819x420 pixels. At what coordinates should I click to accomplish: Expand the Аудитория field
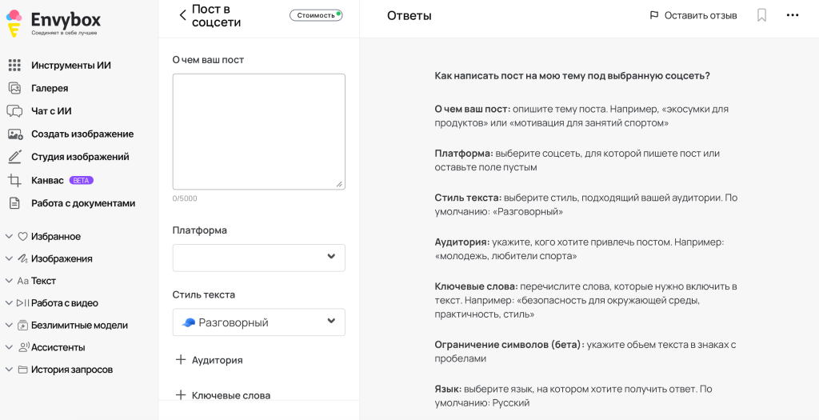tap(209, 360)
